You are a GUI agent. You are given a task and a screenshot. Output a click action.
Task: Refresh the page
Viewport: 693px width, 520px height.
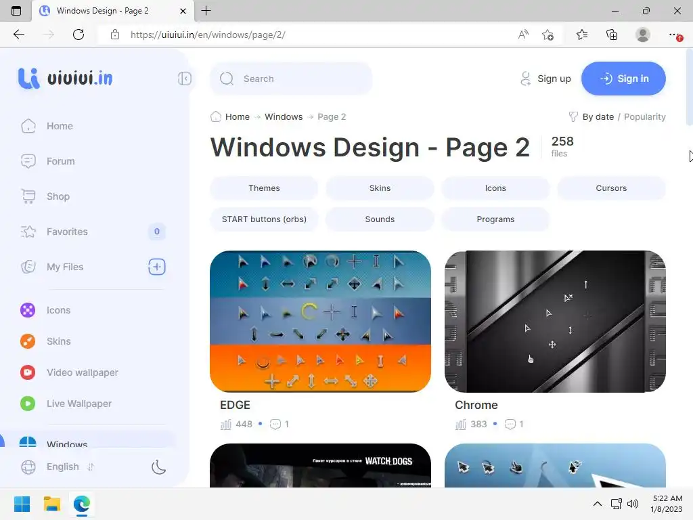79,35
